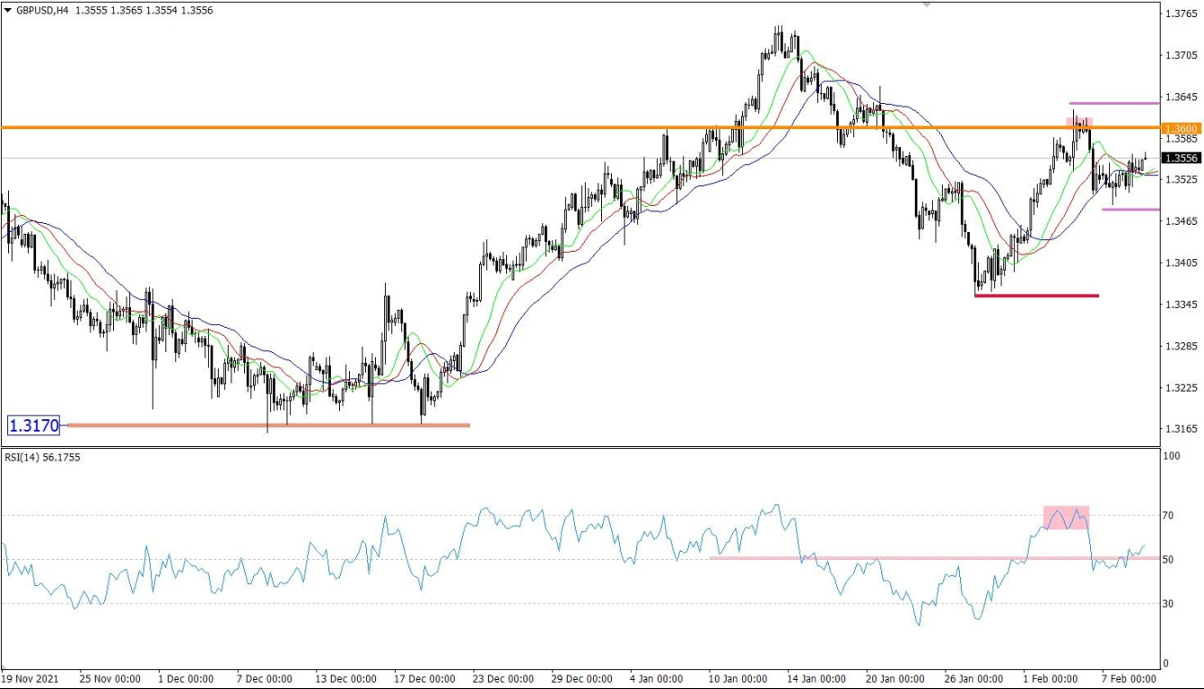Click the chart shift triangle marker at top
This screenshot has width=1204, height=689.
tap(927, 5)
